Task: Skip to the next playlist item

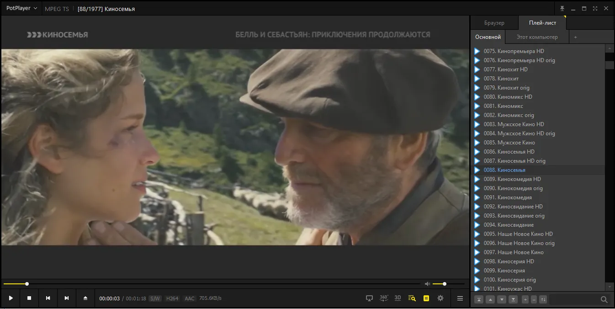Action: click(x=67, y=298)
